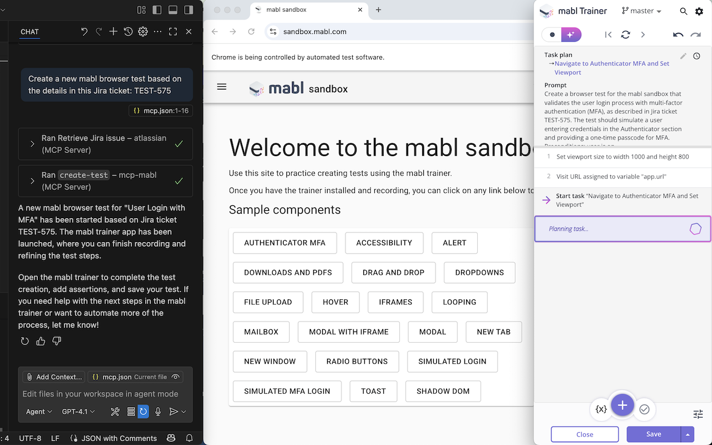The image size is (712, 445).
Task: Click the undo last request icon in Chat
Action: (x=84, y=32)
